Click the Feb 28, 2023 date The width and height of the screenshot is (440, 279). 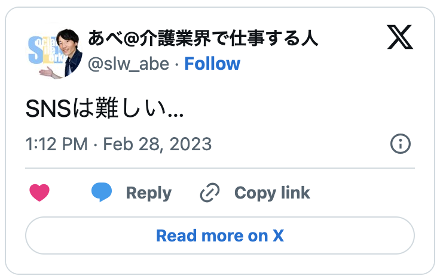[157, 144]
